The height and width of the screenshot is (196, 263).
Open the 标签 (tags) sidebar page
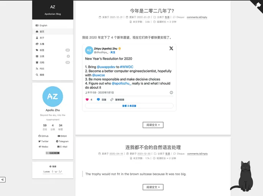(42, 50)
